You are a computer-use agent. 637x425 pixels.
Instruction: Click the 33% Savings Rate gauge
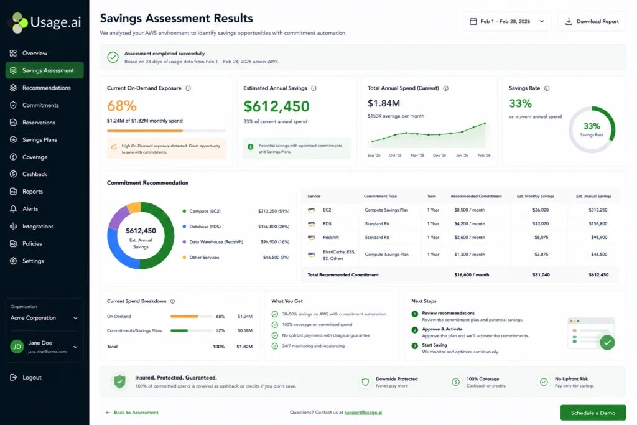[x=592, y=129]
